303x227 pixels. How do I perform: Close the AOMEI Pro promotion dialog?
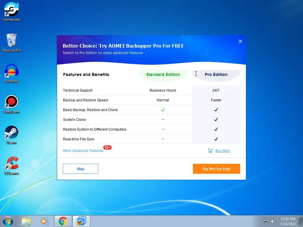240,41
